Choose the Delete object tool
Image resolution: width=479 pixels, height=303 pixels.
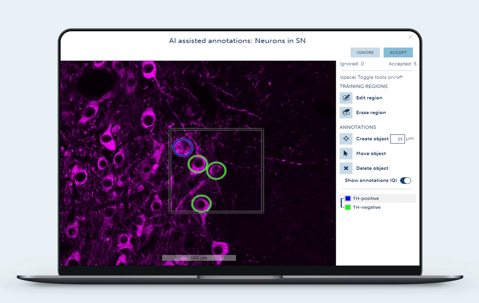tap(346, 168)
